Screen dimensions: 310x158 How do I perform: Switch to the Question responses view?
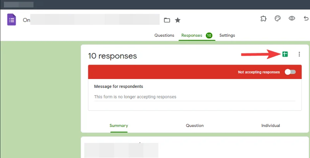195,125
